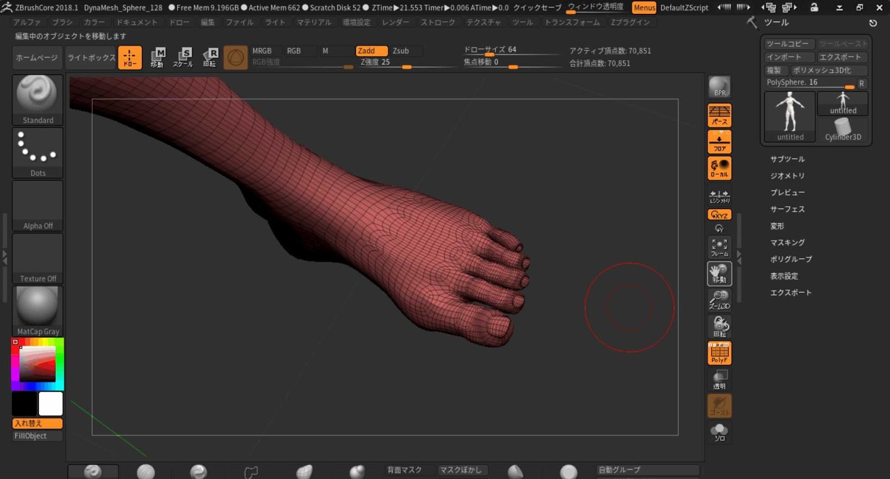
Task: Select the Cylinder3D tool thumbnail
Action: point(843,129)
